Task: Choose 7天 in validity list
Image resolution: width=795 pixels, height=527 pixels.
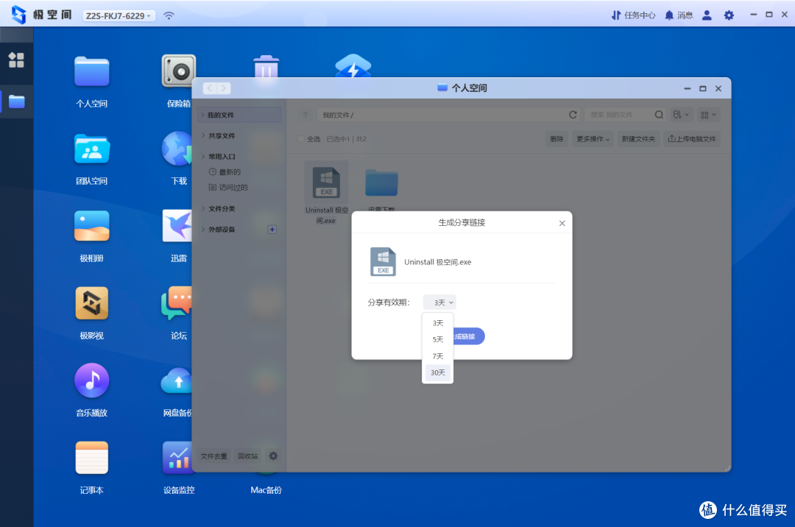Action: tap(437, 356)
